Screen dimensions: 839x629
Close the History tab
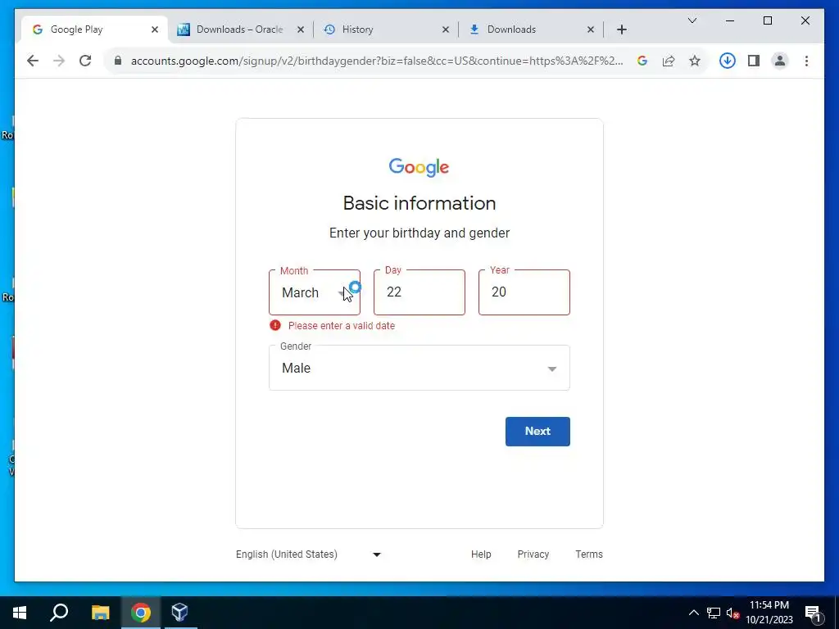(446, 29)
